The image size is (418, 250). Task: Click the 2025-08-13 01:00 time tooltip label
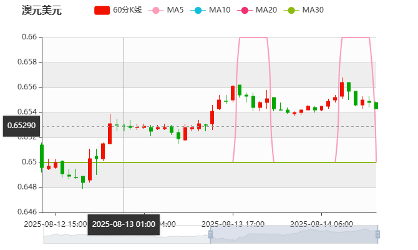point(124,224)
